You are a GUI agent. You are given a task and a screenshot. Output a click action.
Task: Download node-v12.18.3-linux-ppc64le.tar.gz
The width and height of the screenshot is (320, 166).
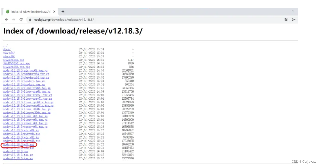[28, 102]
